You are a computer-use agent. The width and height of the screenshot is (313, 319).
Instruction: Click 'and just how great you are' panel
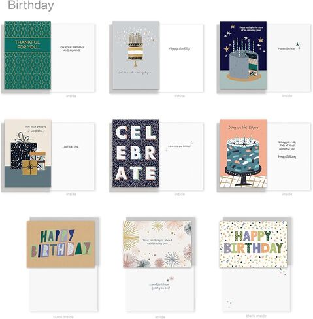pos(160,290)
